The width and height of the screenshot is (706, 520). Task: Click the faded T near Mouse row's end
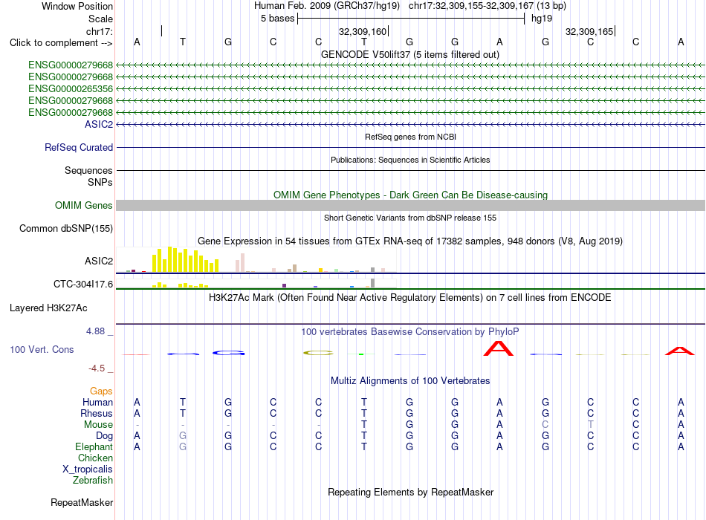coord(590,425)
